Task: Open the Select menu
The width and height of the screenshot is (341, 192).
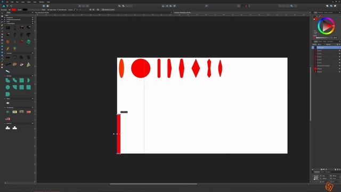Action: click(29, 2)
